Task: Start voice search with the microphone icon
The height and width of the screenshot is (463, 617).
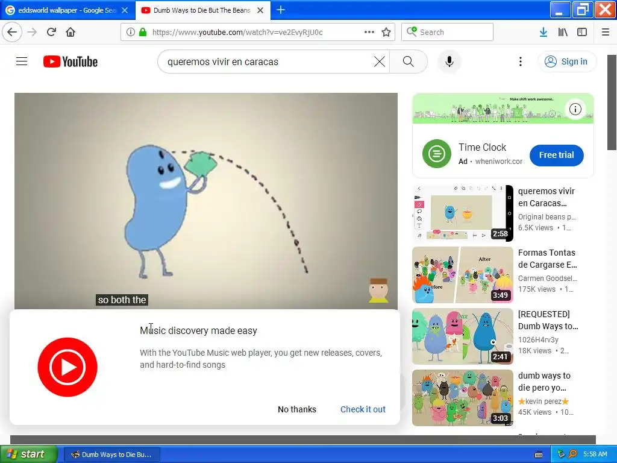Action: click(x=449, y=61)
